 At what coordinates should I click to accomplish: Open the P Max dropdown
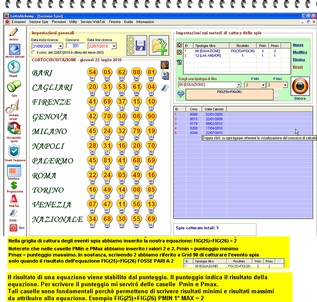pyautogui.click(x=285, y=85)
